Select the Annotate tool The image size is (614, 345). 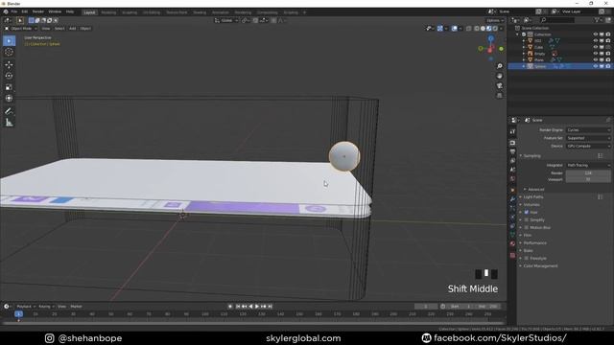pyautogui.click(x=9, y=111)
